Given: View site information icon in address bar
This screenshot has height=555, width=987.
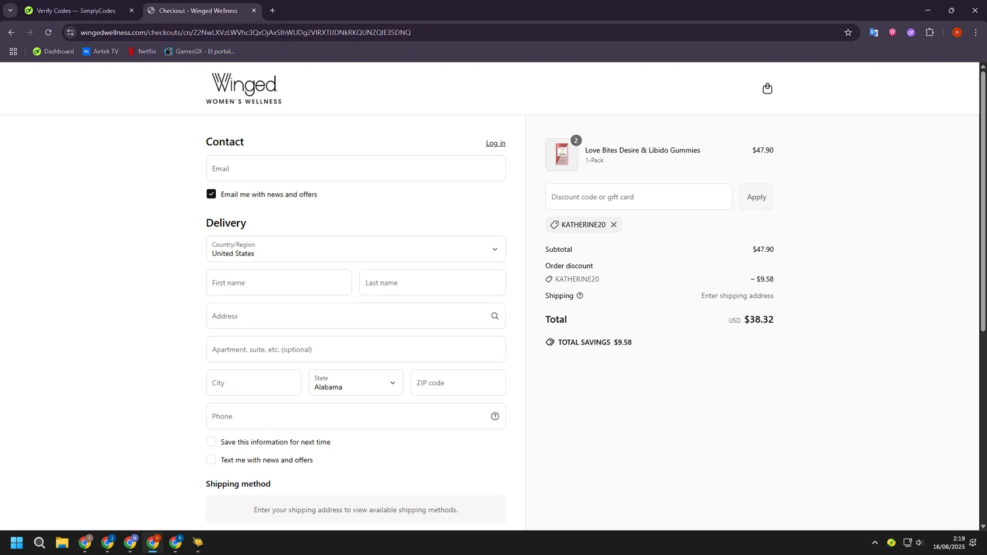Looking at the screenshot, I should [x=70, y=32].
